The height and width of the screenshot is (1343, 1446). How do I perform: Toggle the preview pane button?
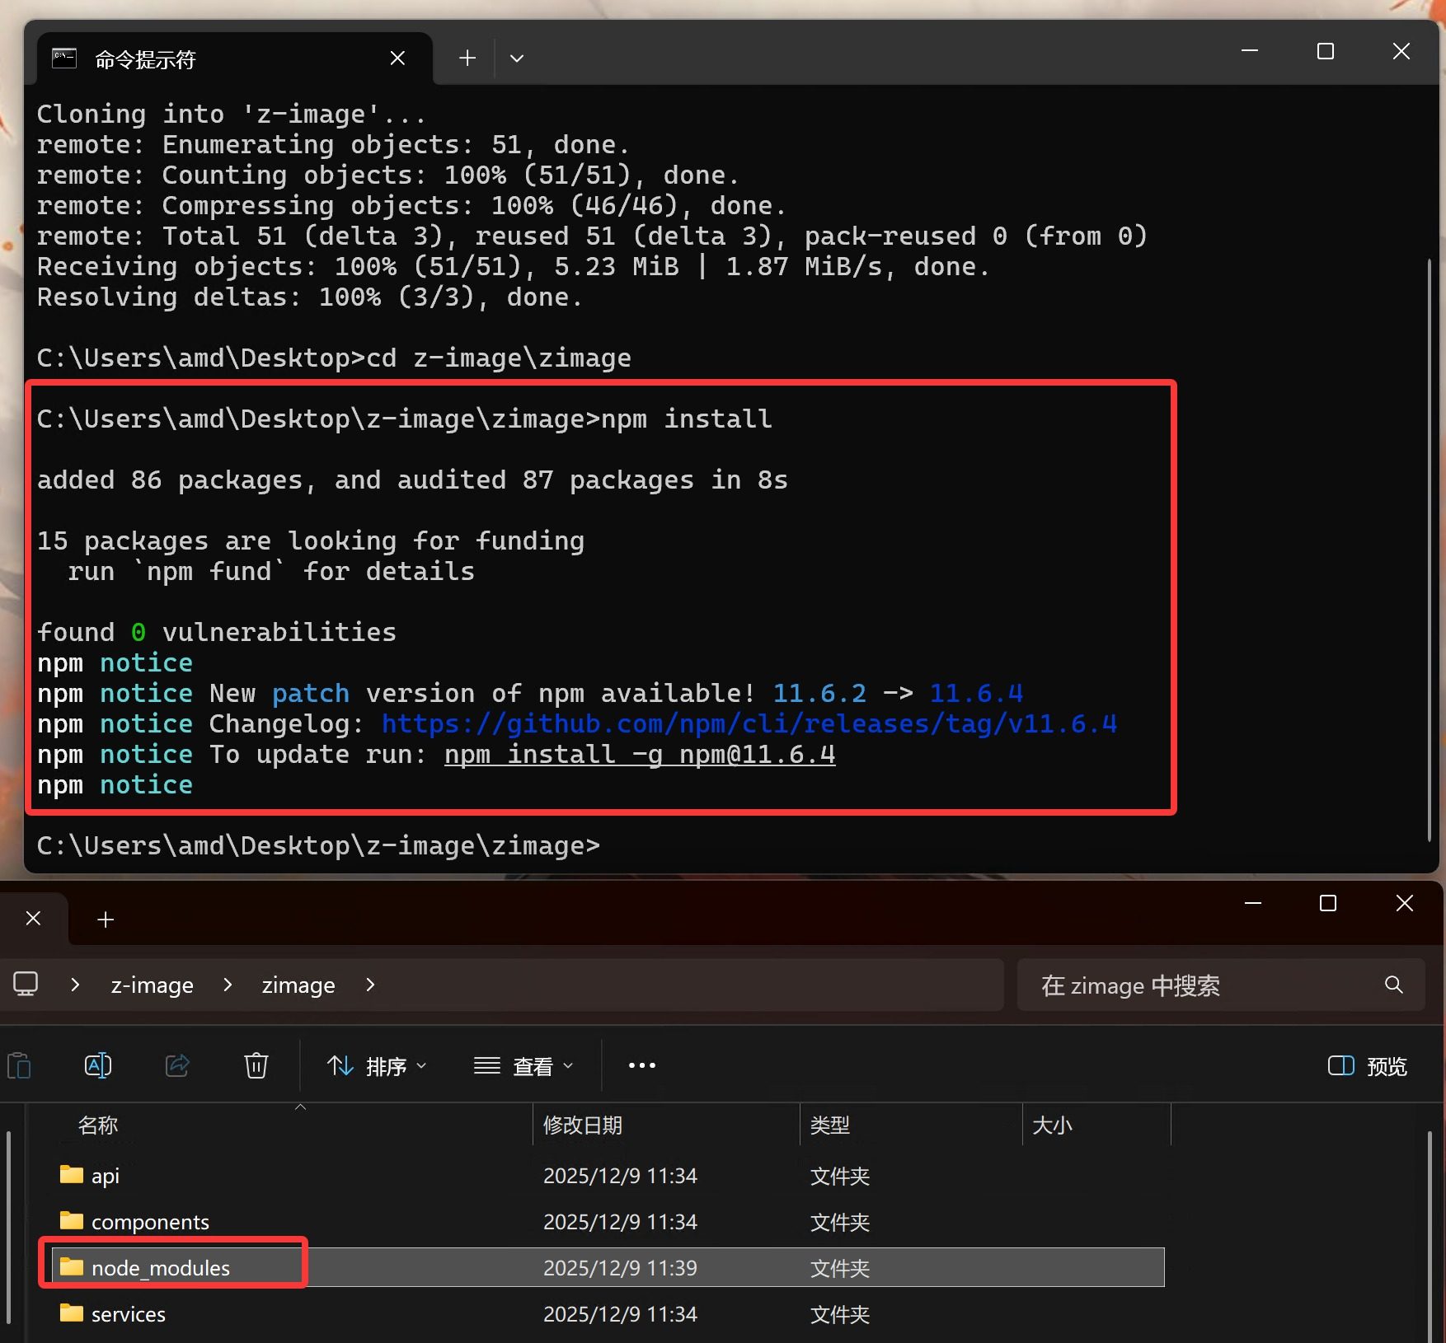coord(1367,1066)
